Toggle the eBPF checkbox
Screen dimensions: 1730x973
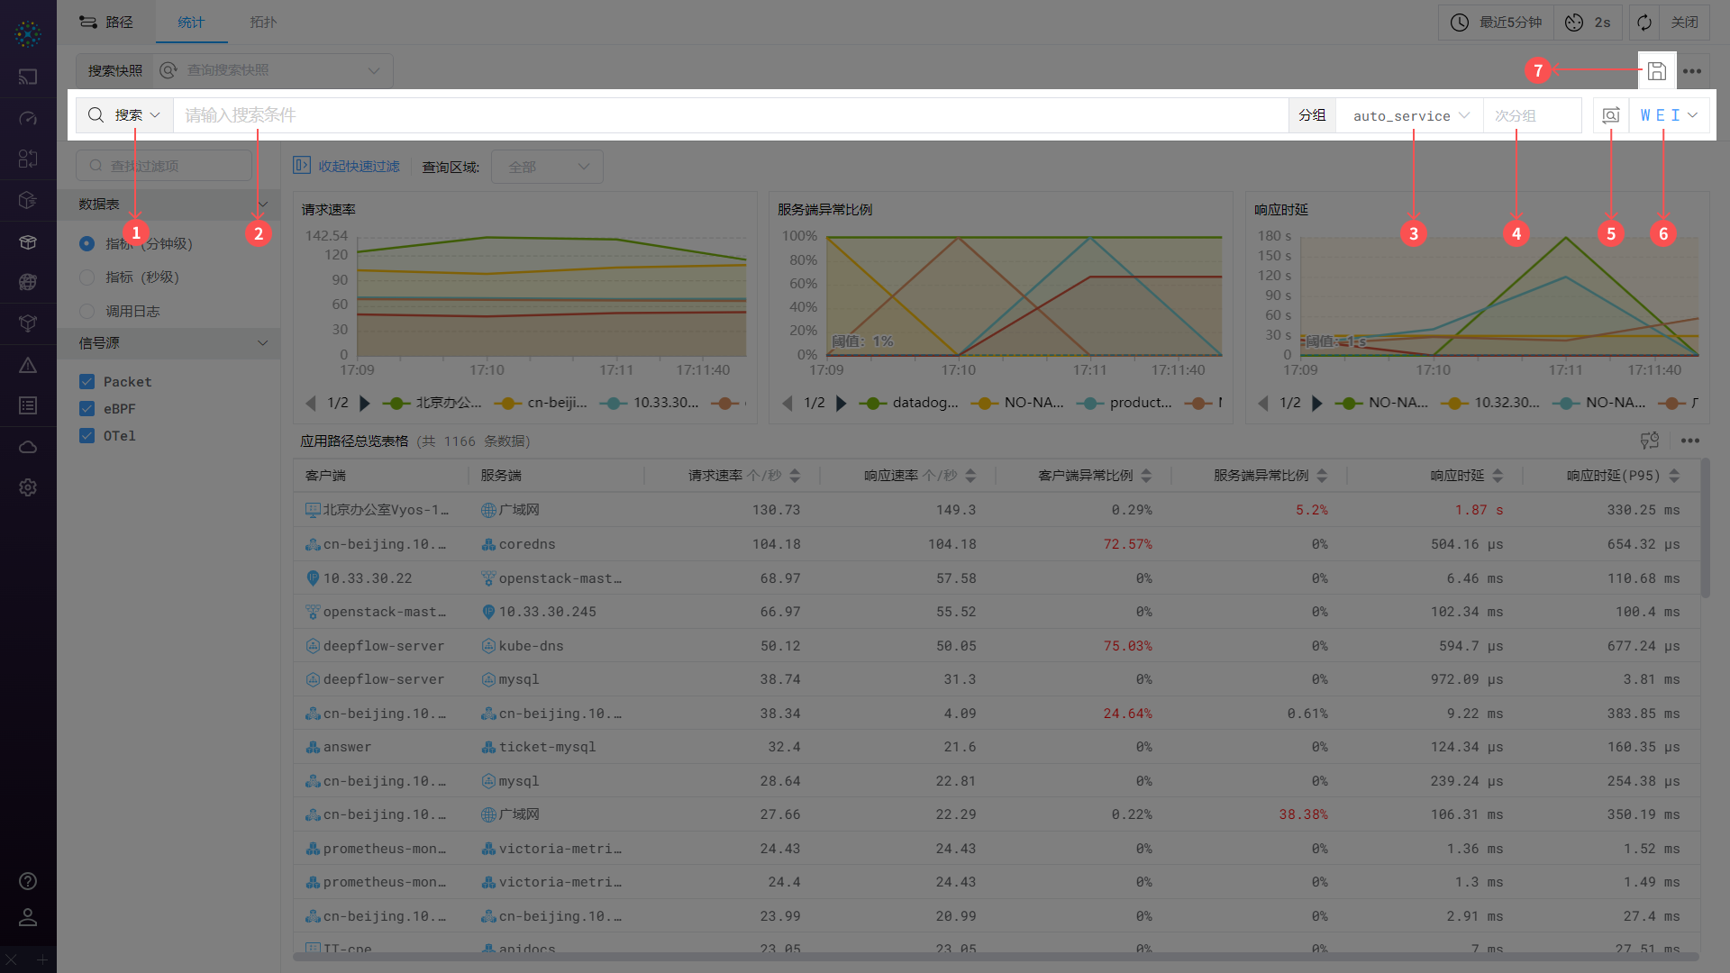click(x=87, y=409)
